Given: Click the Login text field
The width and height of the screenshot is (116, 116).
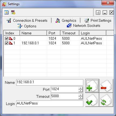Looking at the screenshot, I should (x=50, y=104).
